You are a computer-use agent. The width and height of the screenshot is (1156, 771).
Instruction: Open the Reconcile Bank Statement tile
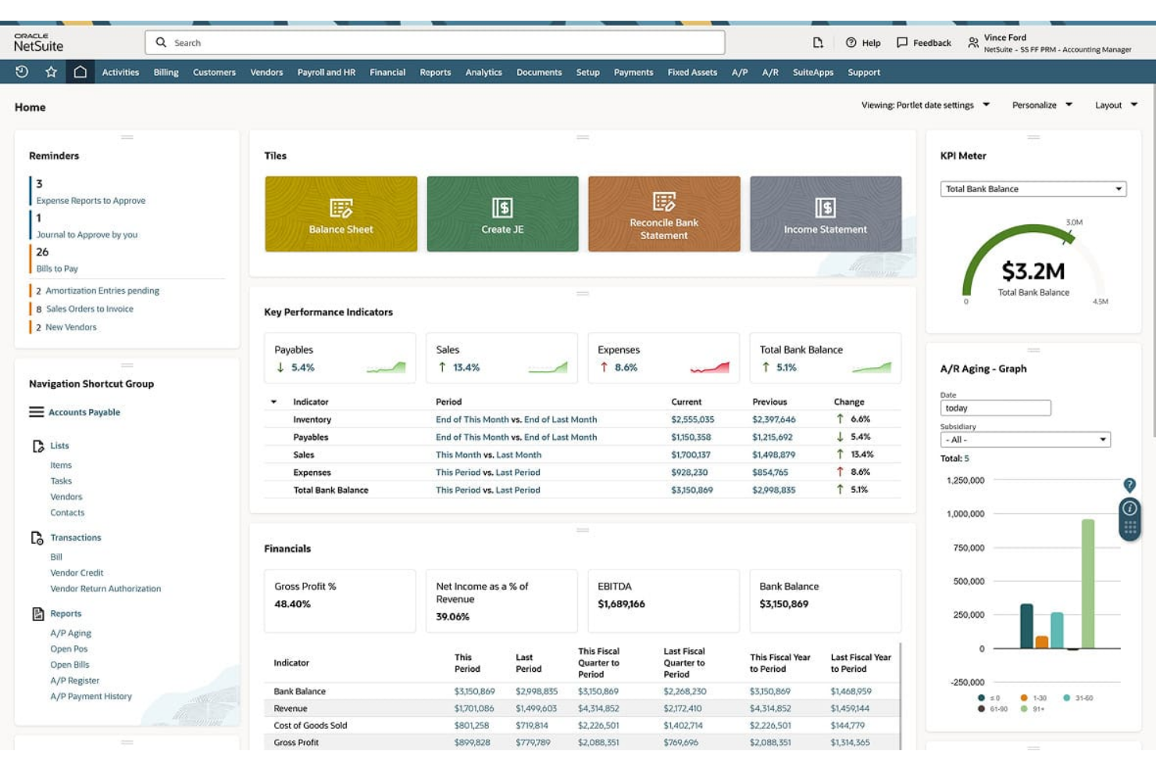pyautogui.click(x=664, y=214)
